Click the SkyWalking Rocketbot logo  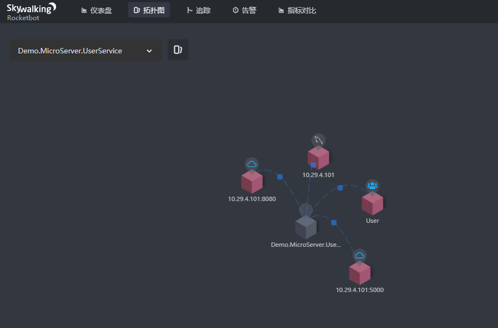30,11
